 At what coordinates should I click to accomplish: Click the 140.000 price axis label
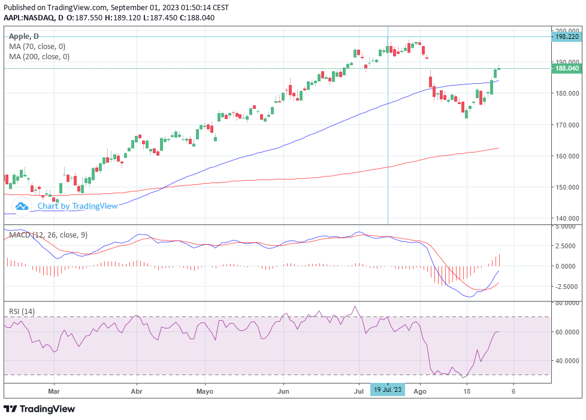pos(567,218)
